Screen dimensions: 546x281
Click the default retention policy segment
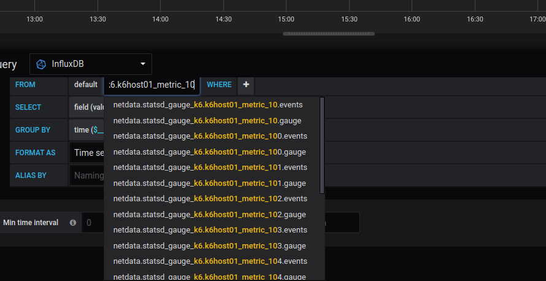[x=86, y=85]
